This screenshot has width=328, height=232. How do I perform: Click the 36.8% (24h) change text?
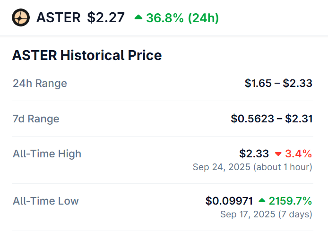pyautogui.click(x=182, y=18)
